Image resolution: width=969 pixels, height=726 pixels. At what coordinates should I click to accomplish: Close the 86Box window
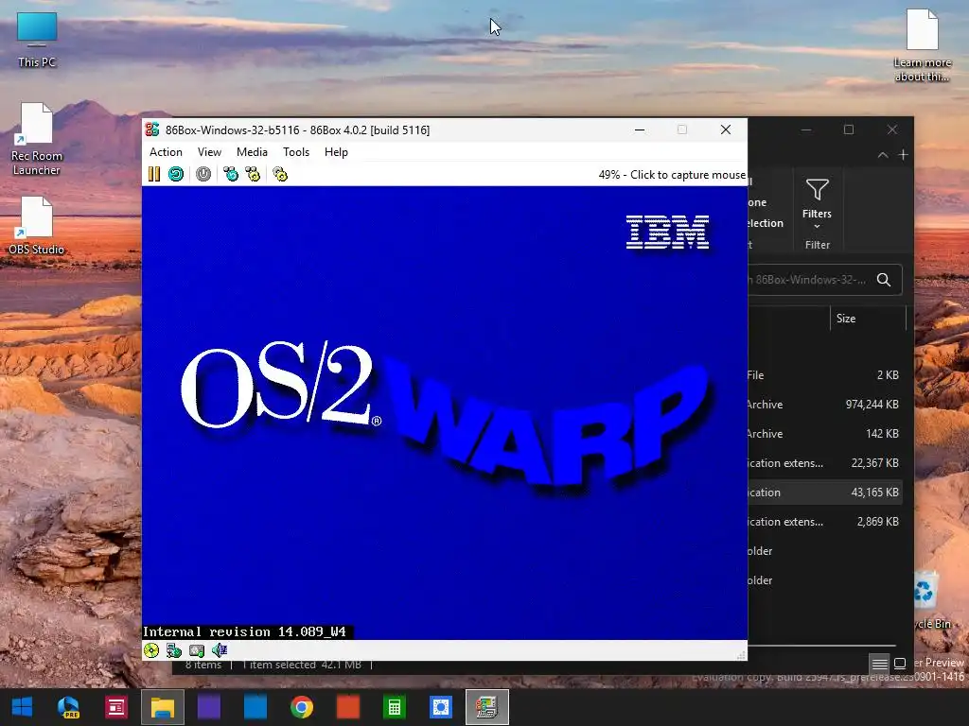pyautogui.click(x=726, y=130)
